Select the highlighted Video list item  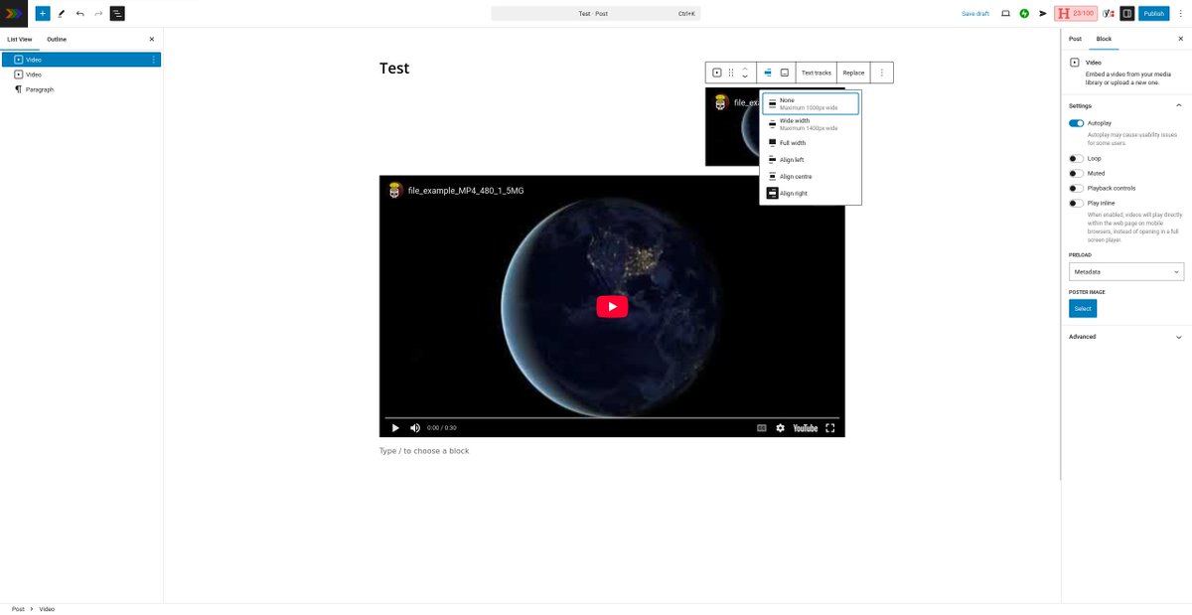click(80, 60)
